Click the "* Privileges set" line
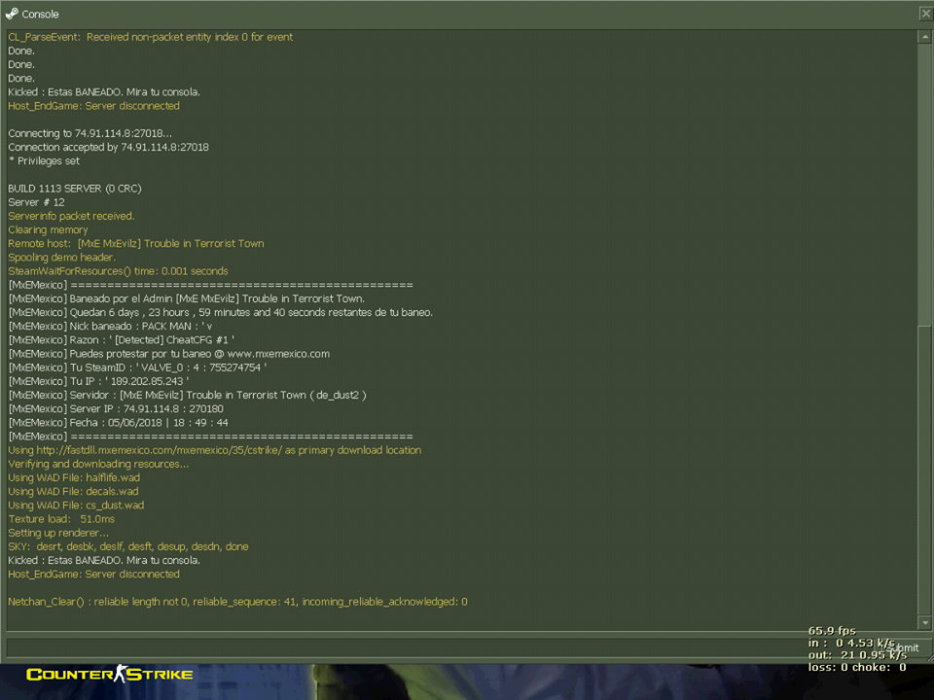The width and height of the screenshot is (934, 700). [44, 160]
